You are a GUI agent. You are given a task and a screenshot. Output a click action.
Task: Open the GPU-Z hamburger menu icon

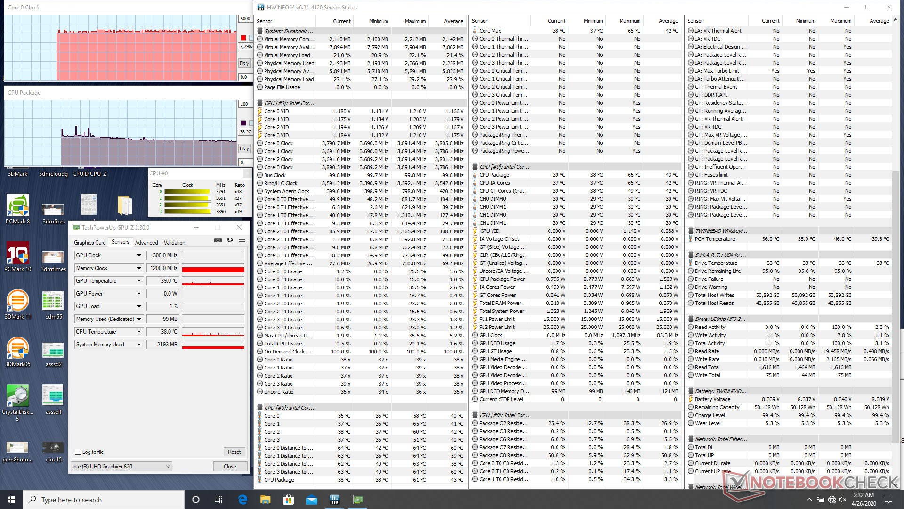(x=242, y=240)
